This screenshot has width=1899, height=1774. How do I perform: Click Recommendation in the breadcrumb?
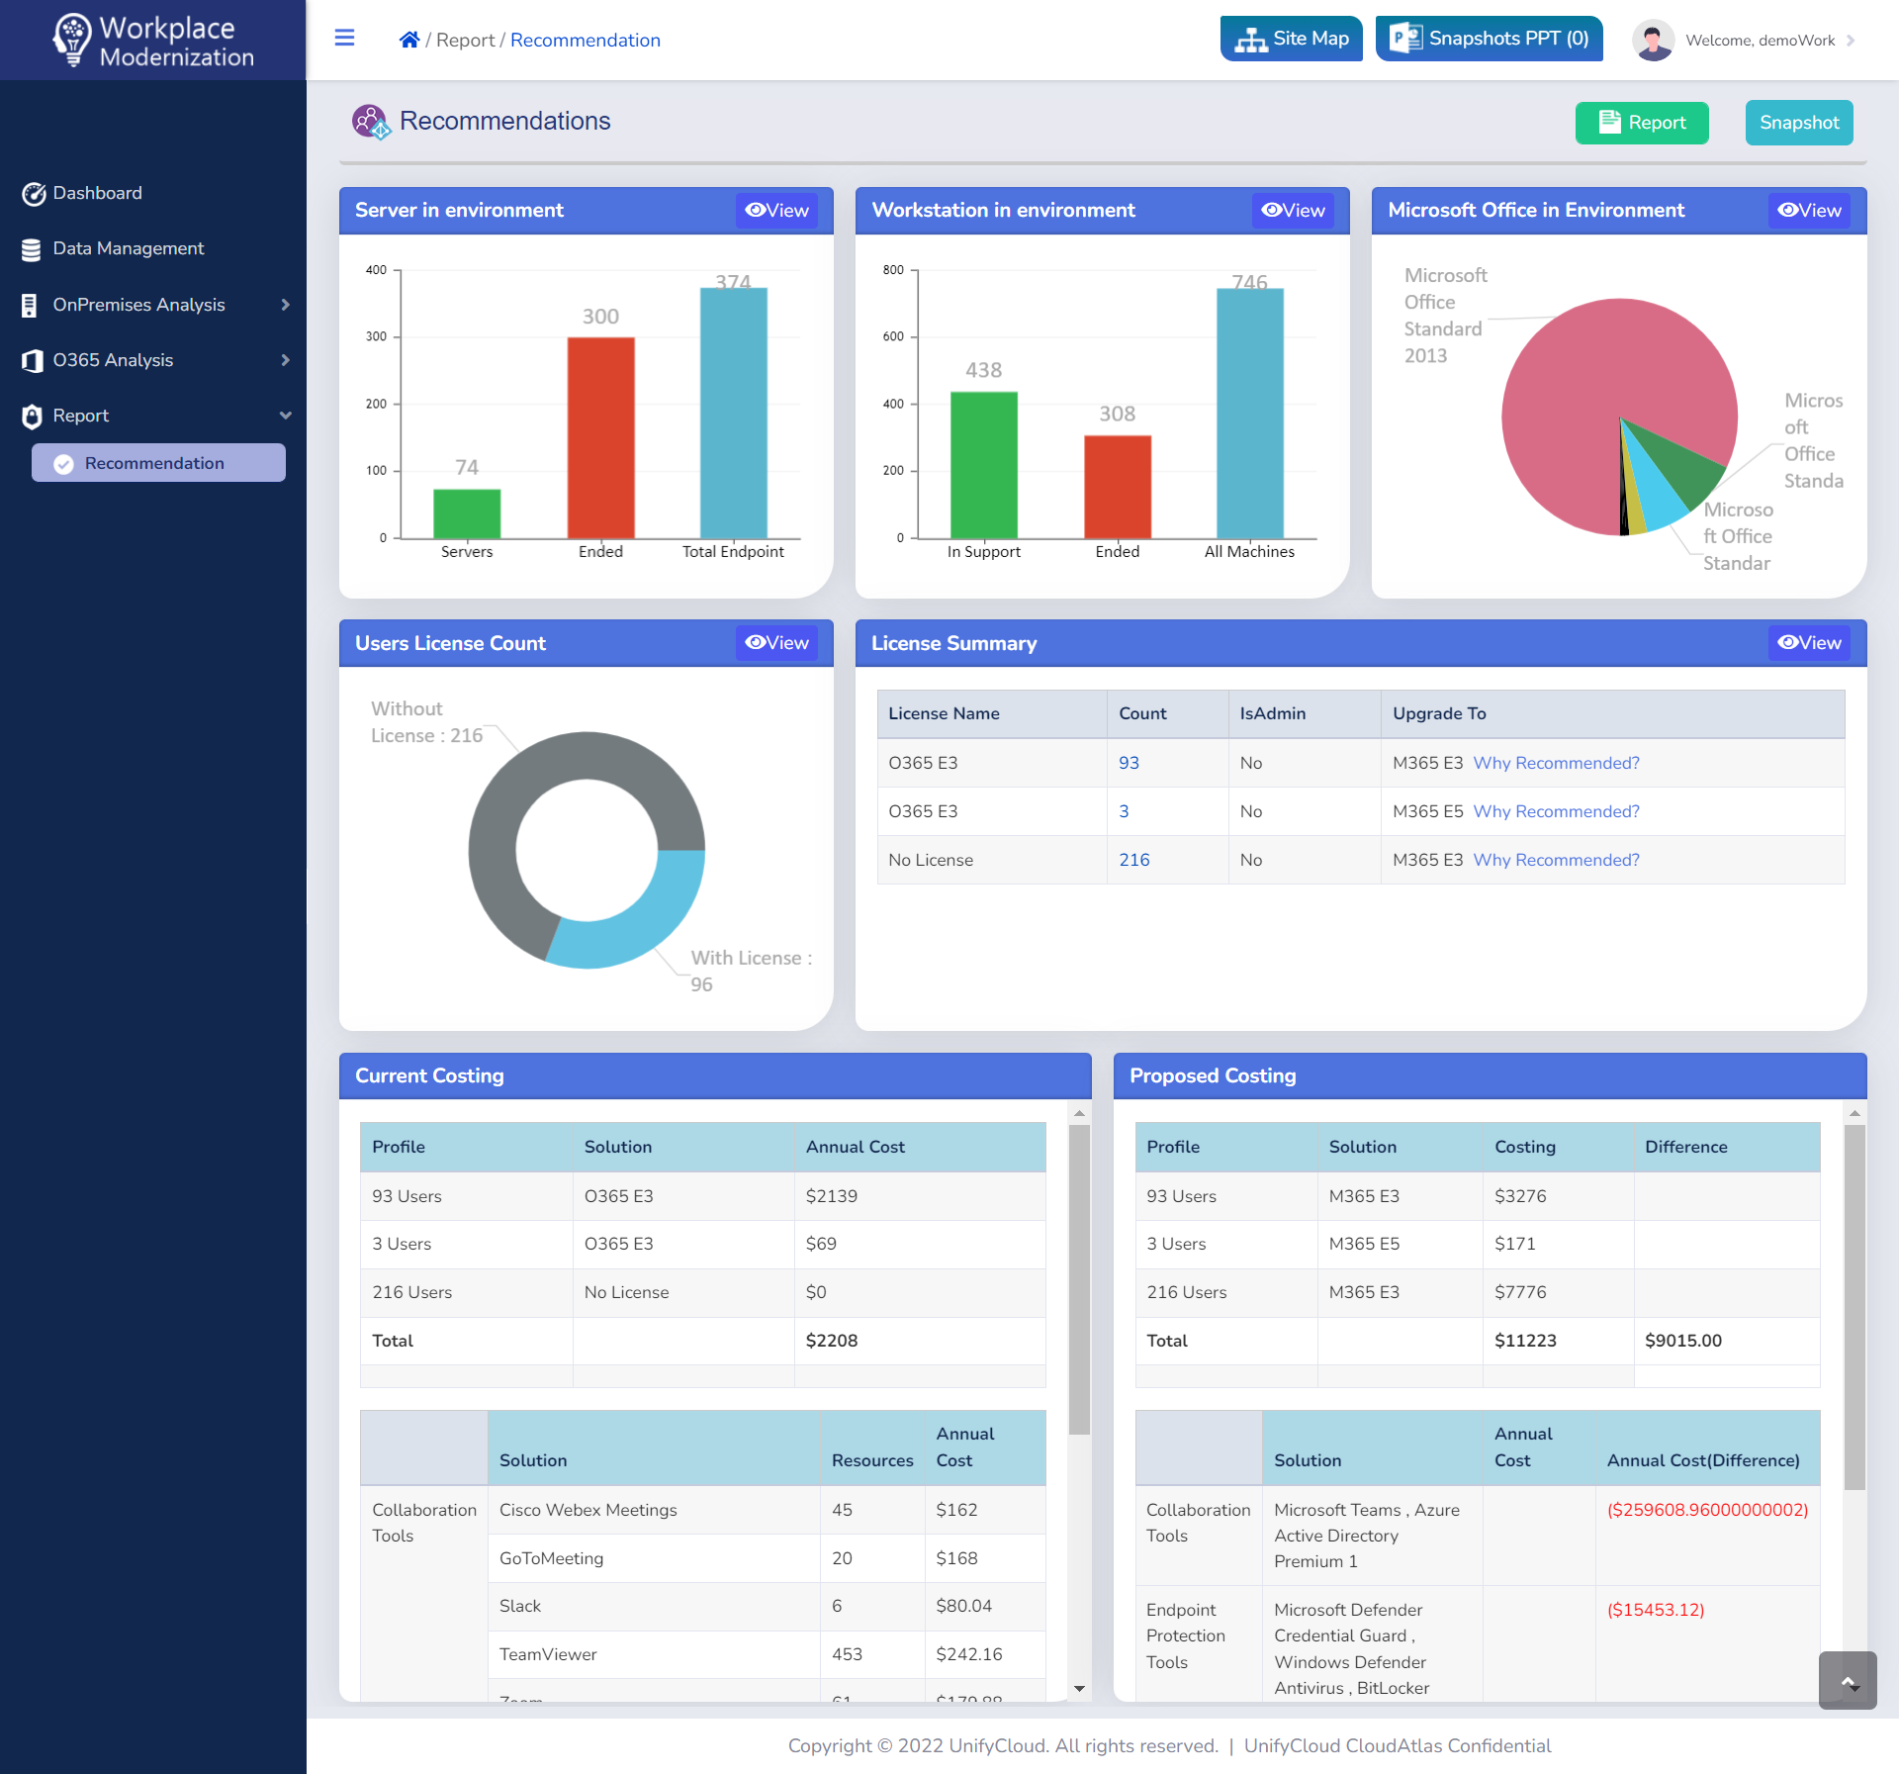(x=586, y=40)
